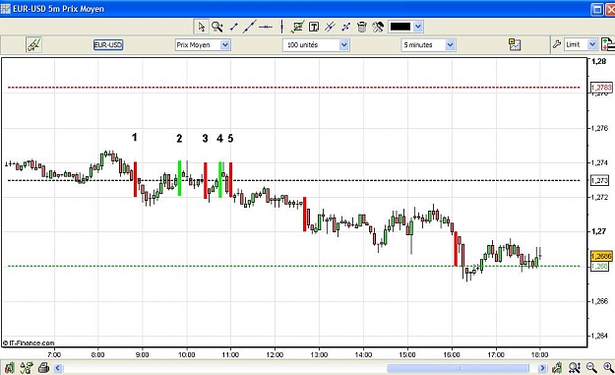Click the 16:00 time axis label
Screen dimensions: 615x375
coord(452,355)
